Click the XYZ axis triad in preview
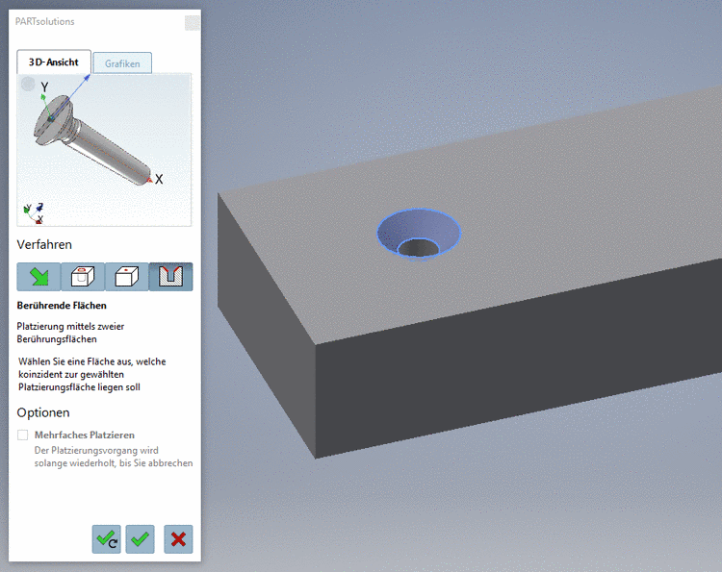722x572 pixels. click(34, 213)
